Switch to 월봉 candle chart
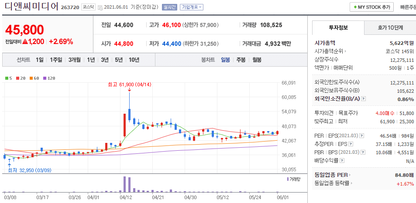Screen dimensions: 416x203 tap(257, 60)
